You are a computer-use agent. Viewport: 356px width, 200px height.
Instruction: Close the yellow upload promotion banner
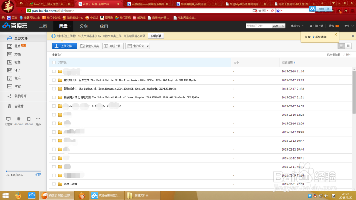(353, 36)
